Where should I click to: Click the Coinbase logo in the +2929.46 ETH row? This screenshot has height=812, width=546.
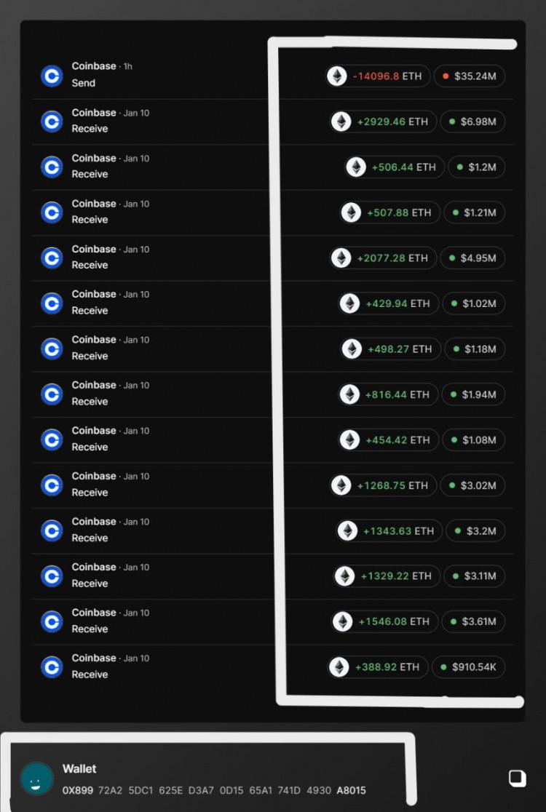[x=52, y=121]
